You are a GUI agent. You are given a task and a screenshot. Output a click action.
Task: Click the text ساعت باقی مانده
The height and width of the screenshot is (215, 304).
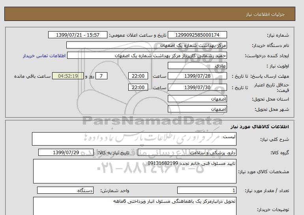32,76
